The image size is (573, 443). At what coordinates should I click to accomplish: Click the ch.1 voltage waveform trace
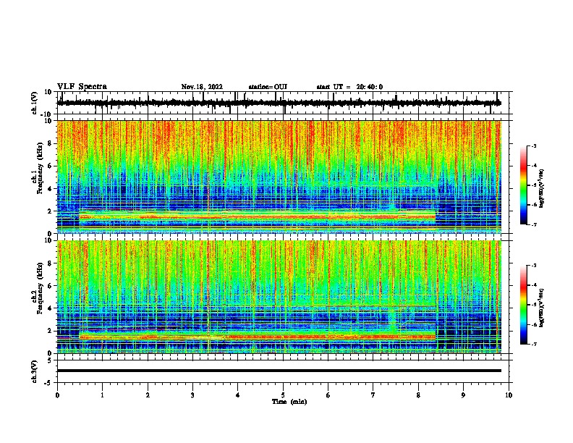[279, 103]
